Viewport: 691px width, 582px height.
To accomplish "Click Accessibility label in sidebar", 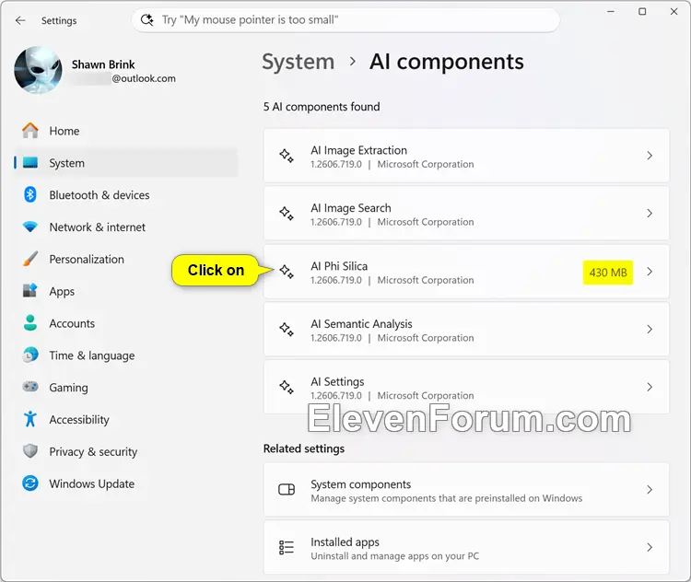I will click(79, 420).
